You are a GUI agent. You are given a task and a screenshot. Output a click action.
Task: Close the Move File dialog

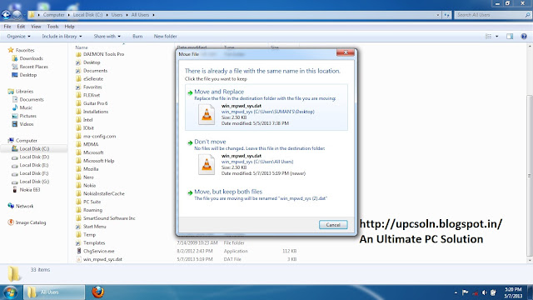(346, 52)
